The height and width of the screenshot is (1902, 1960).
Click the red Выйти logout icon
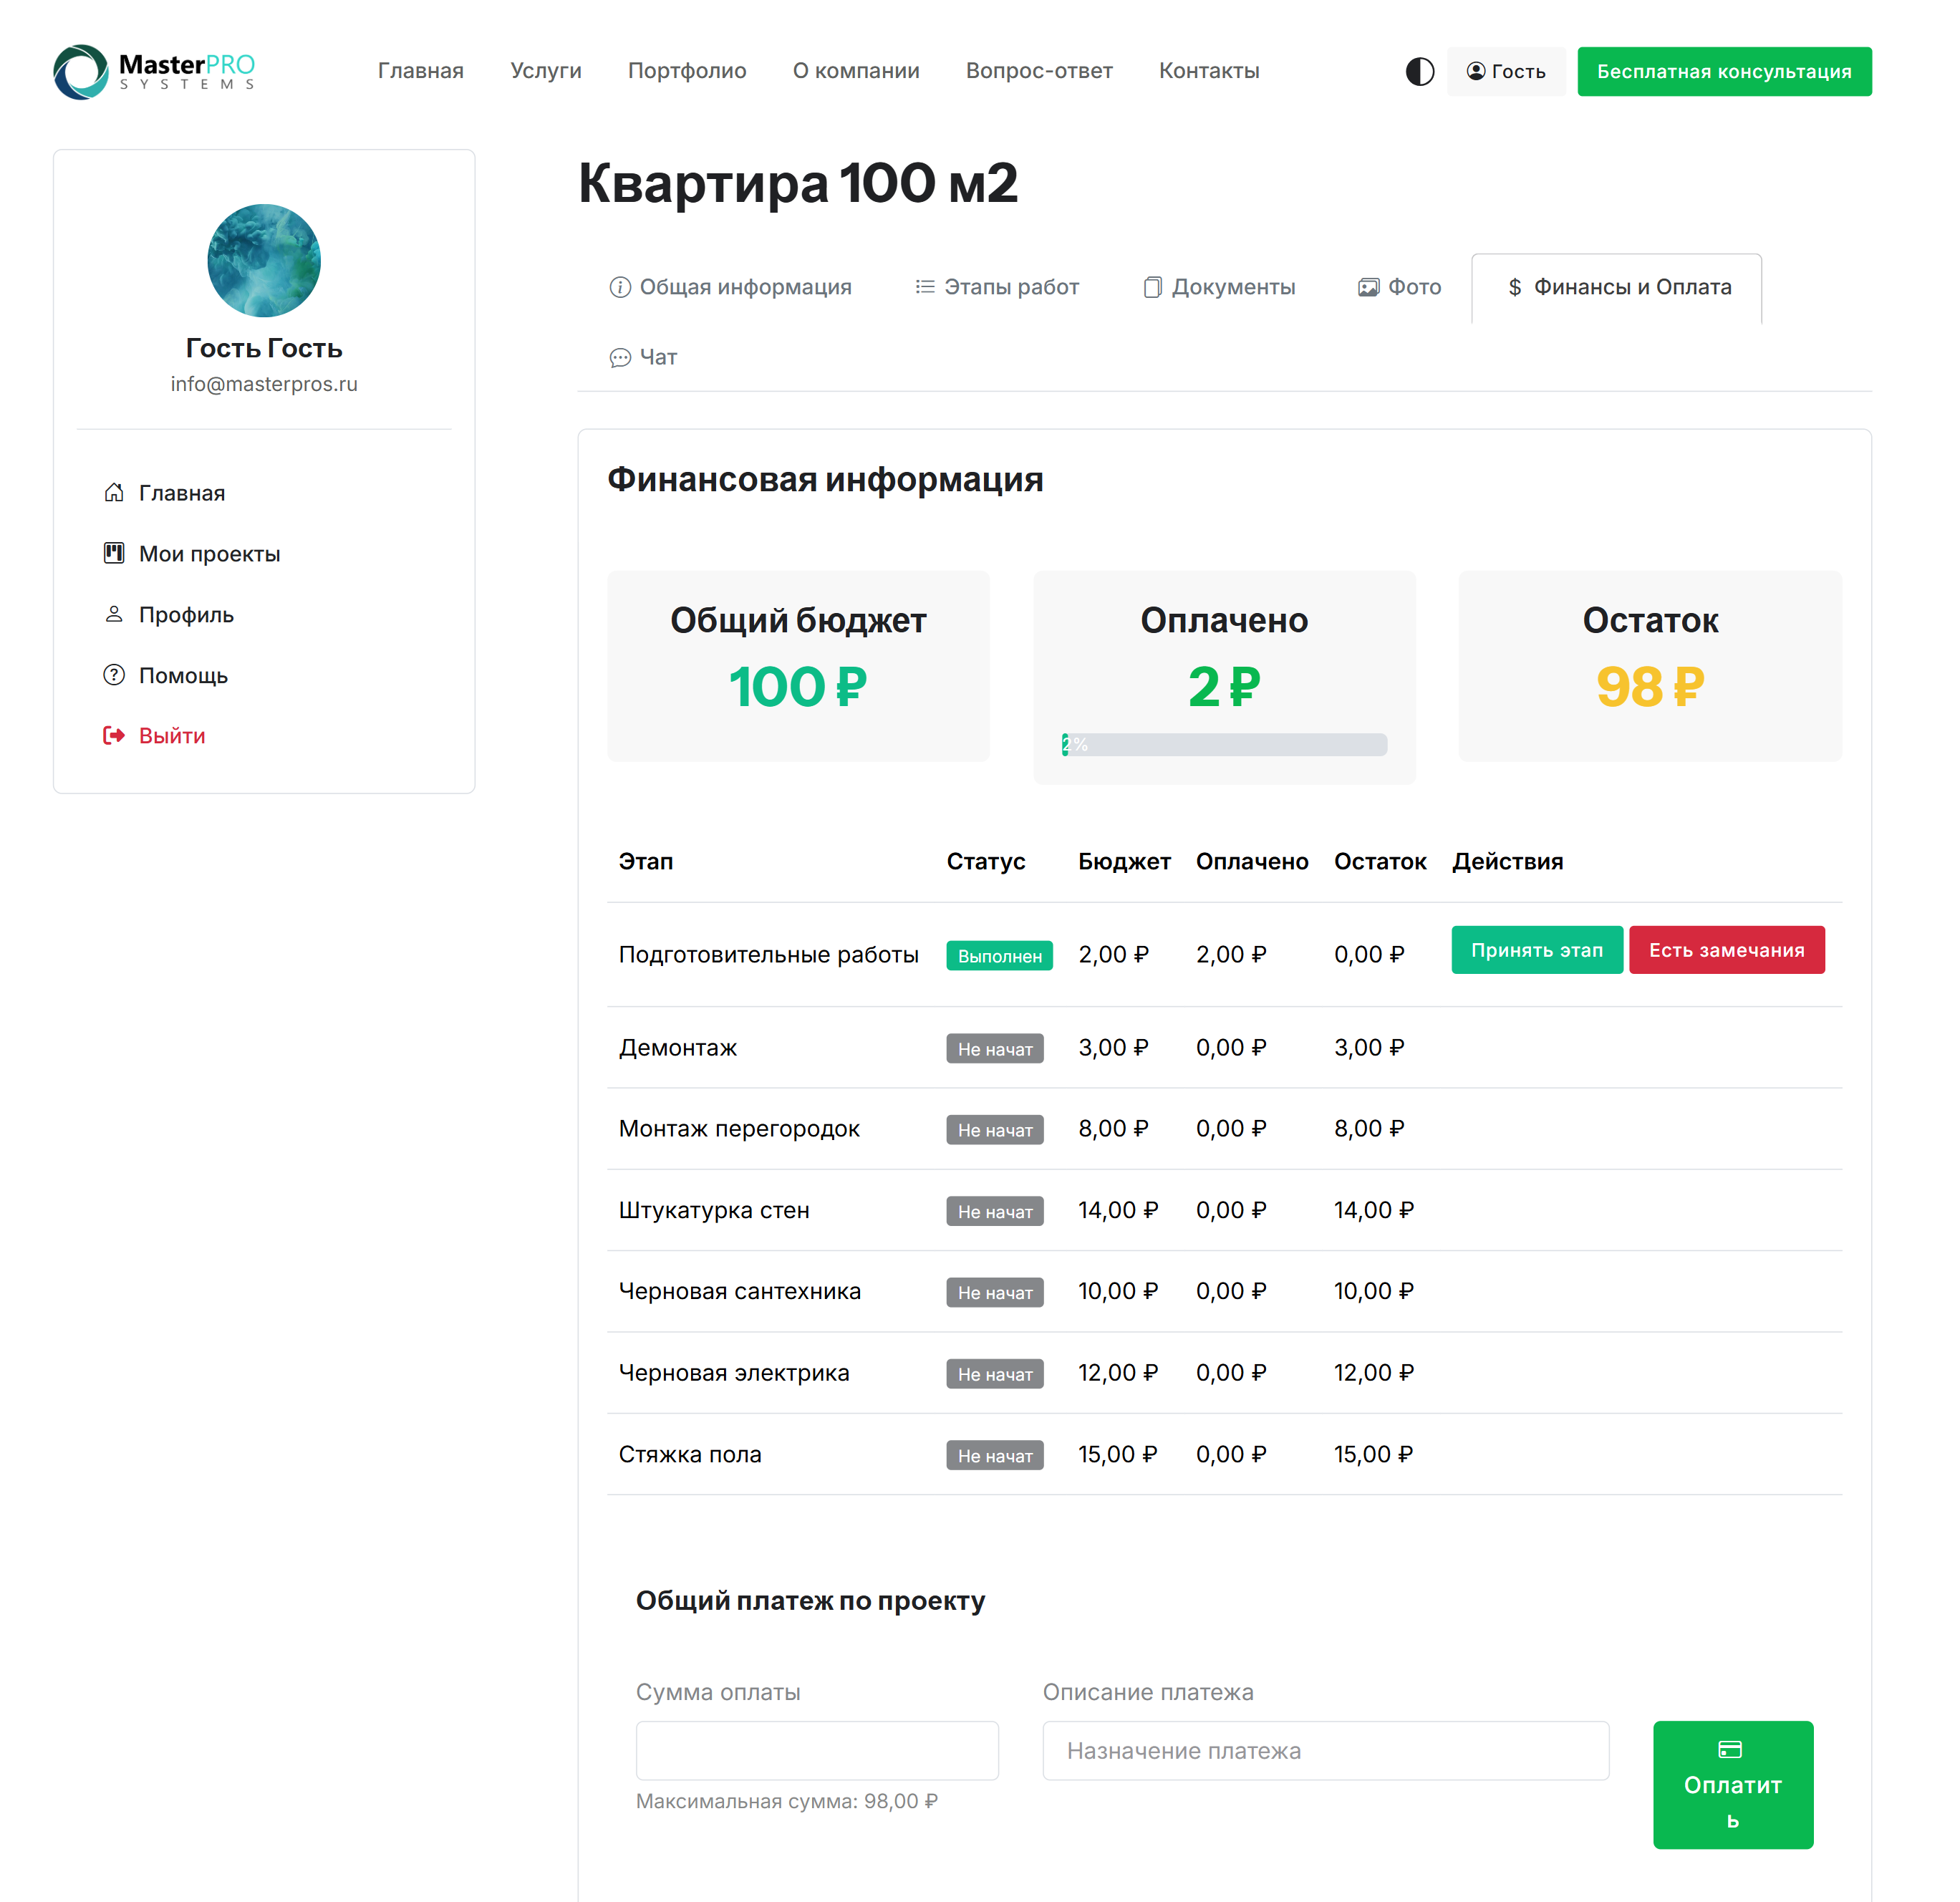(114, 735)
